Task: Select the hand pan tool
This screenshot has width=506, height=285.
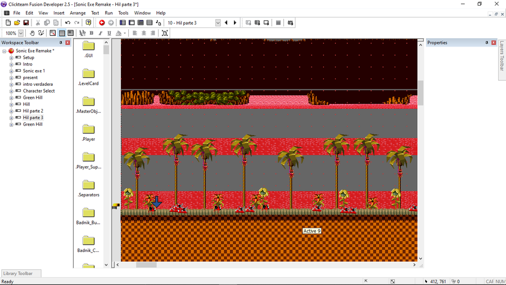Action: point(32,33)
